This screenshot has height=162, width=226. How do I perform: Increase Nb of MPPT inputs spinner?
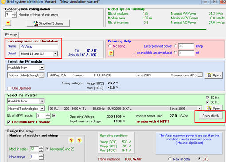48,114
